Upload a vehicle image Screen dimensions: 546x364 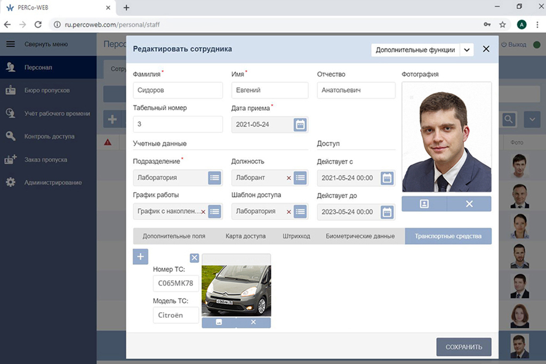coord(219,322)
